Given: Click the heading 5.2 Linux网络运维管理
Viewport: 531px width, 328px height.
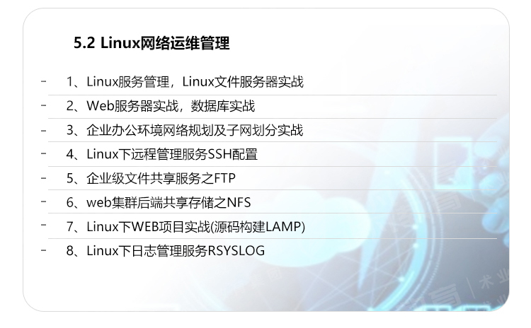Looking at the screenshot, I should (152, 43).
